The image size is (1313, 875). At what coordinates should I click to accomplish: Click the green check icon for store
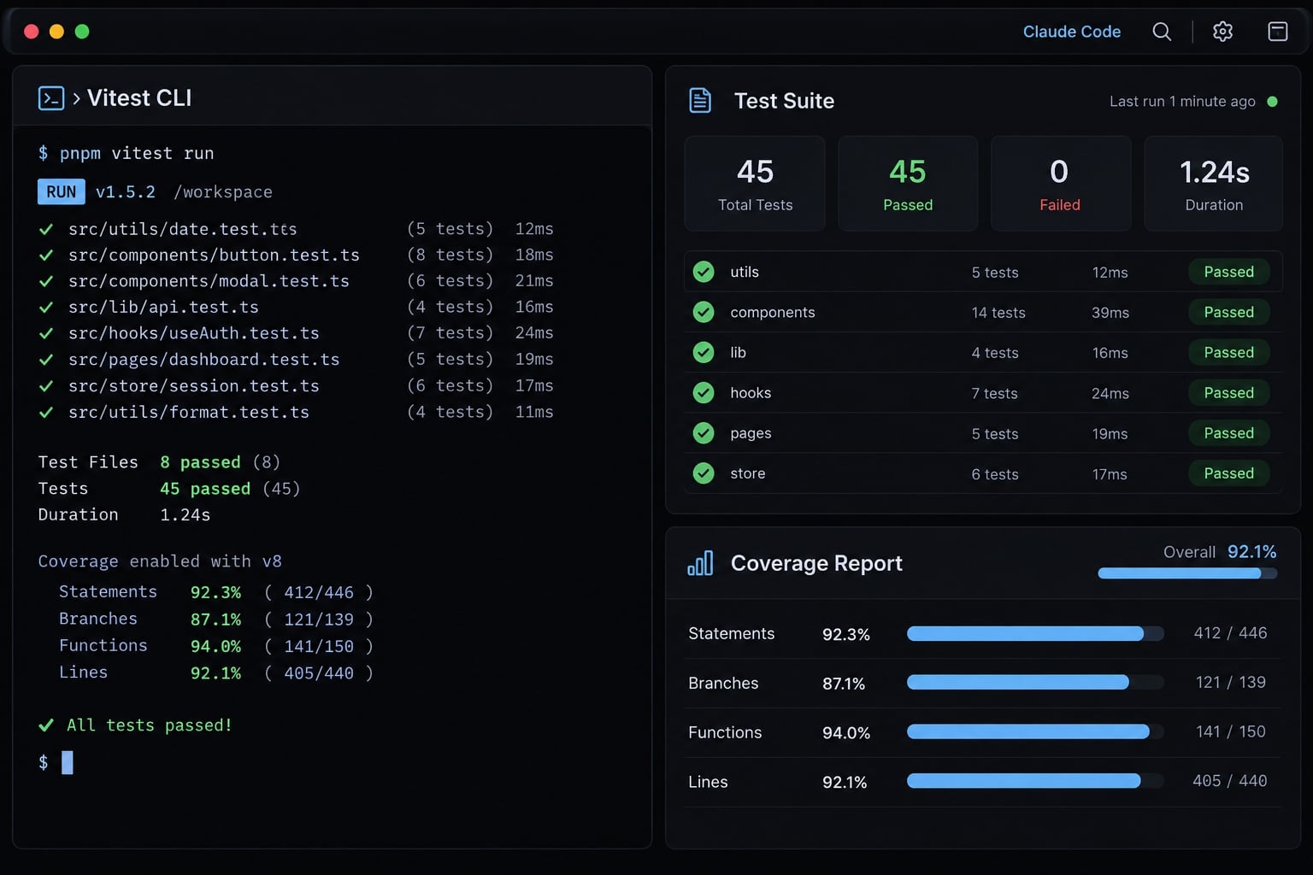(x=704, y=473)
